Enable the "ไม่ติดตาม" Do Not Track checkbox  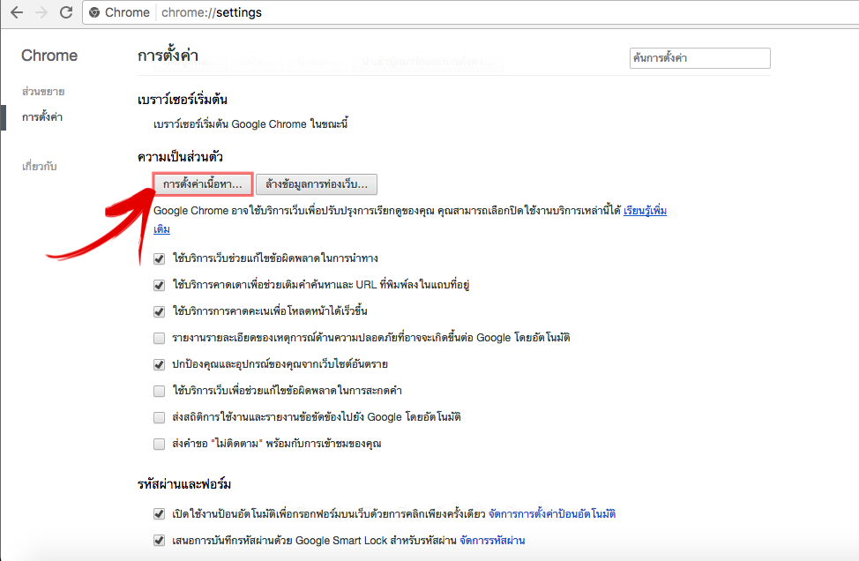(x=159, y=444)
